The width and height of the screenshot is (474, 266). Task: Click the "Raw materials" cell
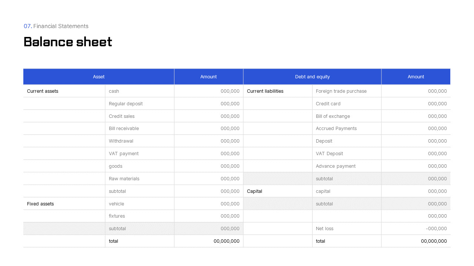(x=140, y=179)
